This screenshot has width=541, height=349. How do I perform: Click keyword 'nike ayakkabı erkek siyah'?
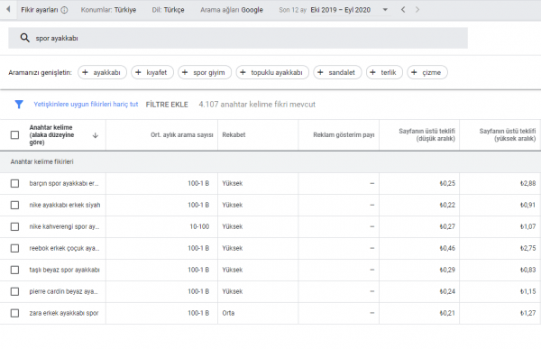tap(65, 205)
